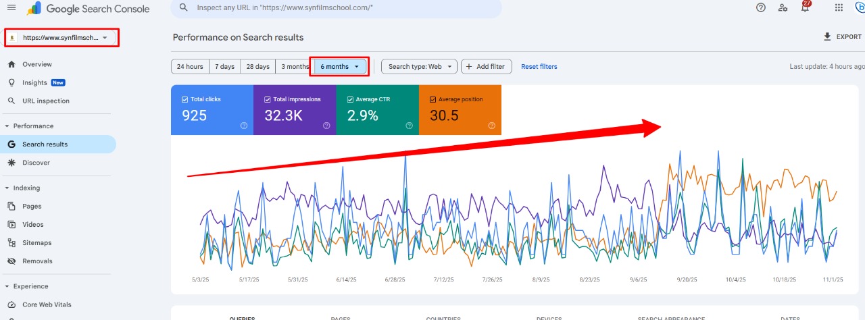Open the property selector dropdown
This screenshot has height=320, width=865.
(x=61, y=38)
